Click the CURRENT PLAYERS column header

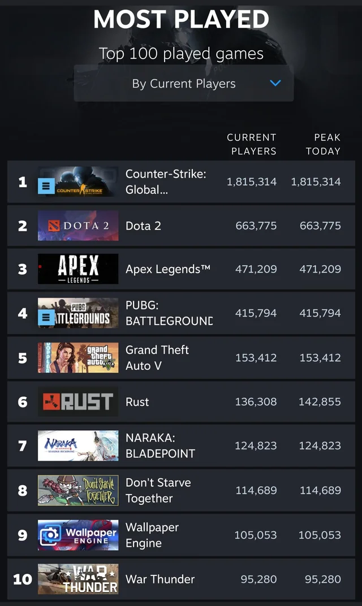point(252,144)
